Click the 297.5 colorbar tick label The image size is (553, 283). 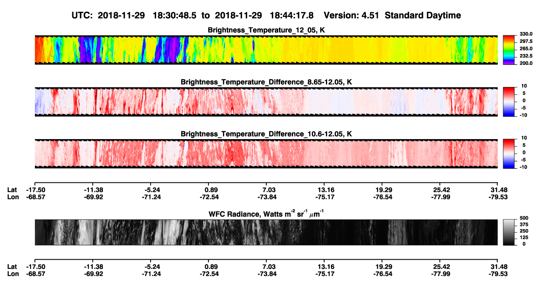525,42
